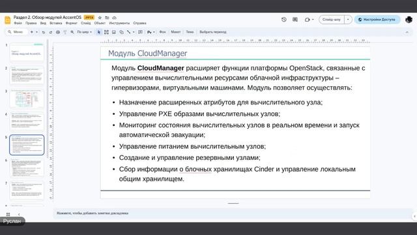The width and height of the screenshot is (417, 235).
Task: Click the Paint format icon
Action: (x=65, y=32)
